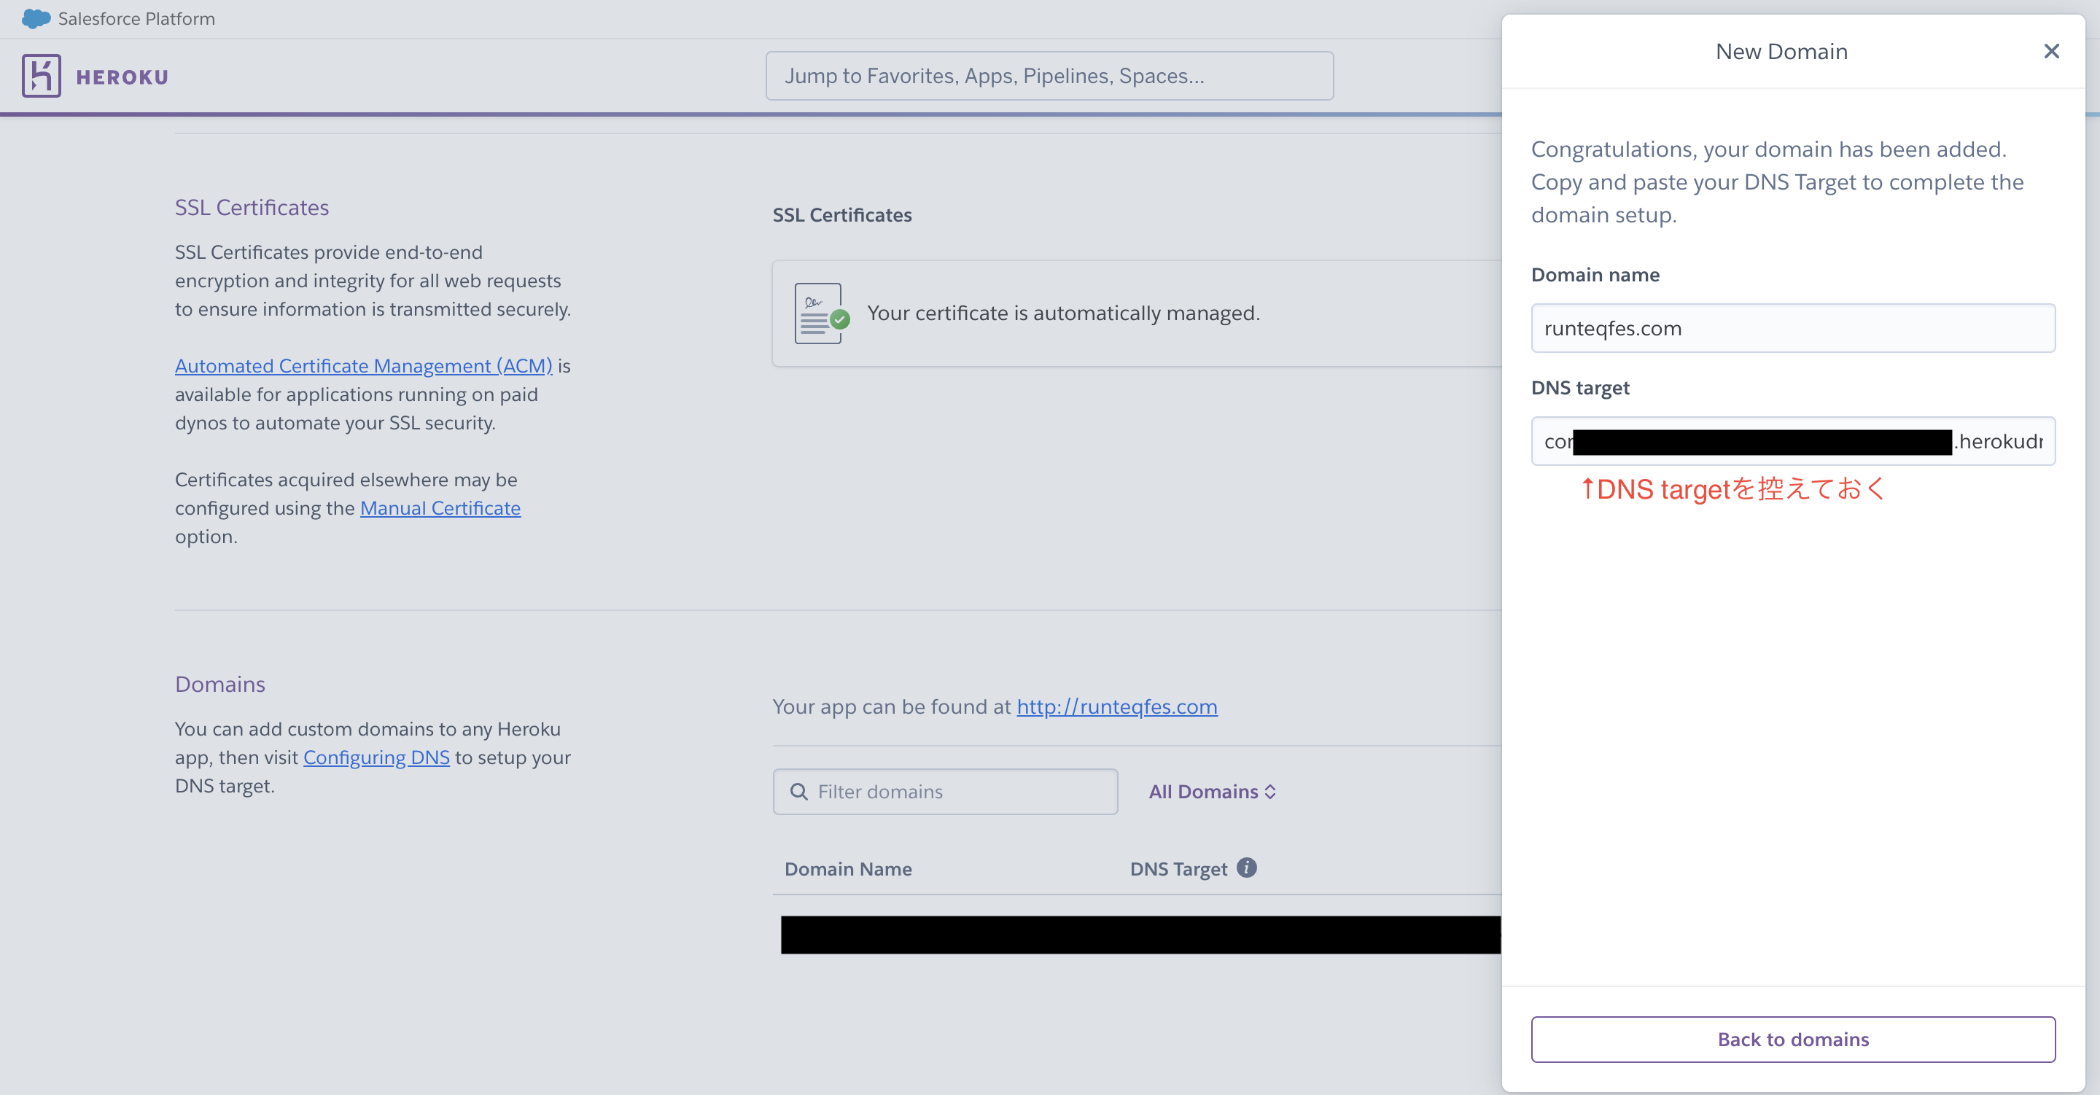Select the Domain name field with runteqfes.com
2100x1095 pixels.
(1793, 329)
